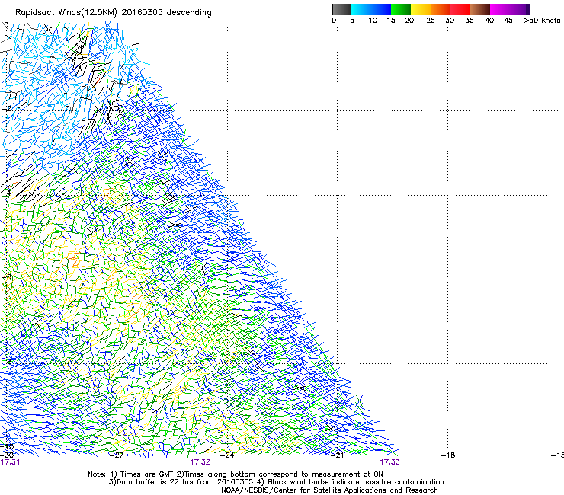Viewport: 564px width, 495px height.
Task: Click the '-24' longitude axis label
Action: [228, 455]
